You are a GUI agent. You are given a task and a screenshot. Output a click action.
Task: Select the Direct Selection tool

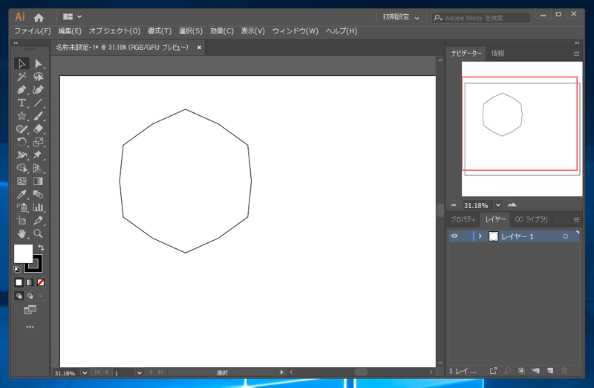coord(38,64)
